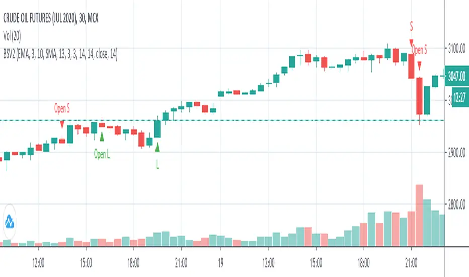Click the green up arrow above Open L
The image size is (469, 277).
102,136
